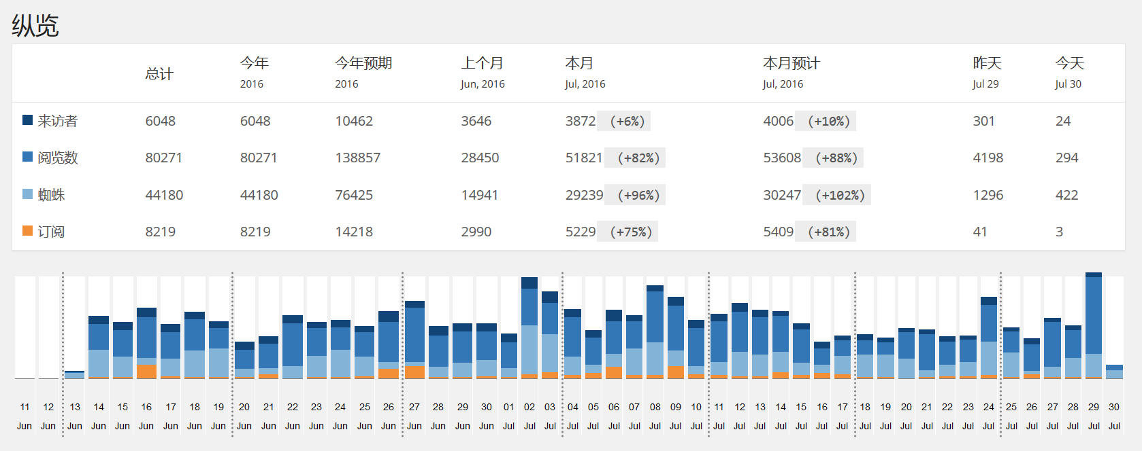Select the 来访者 row label
Screen dimensions: 1142x451
(57, 121)
